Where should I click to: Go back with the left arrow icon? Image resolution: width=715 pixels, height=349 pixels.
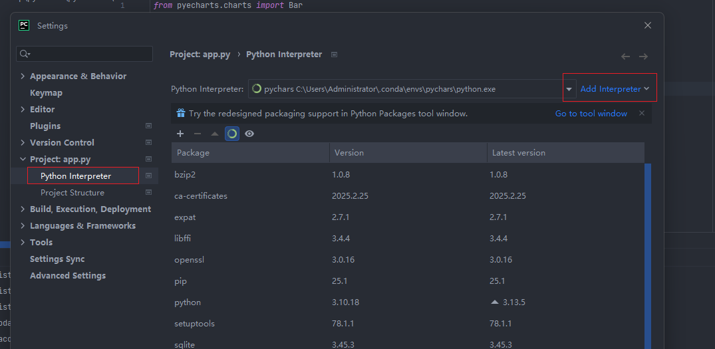626,57
